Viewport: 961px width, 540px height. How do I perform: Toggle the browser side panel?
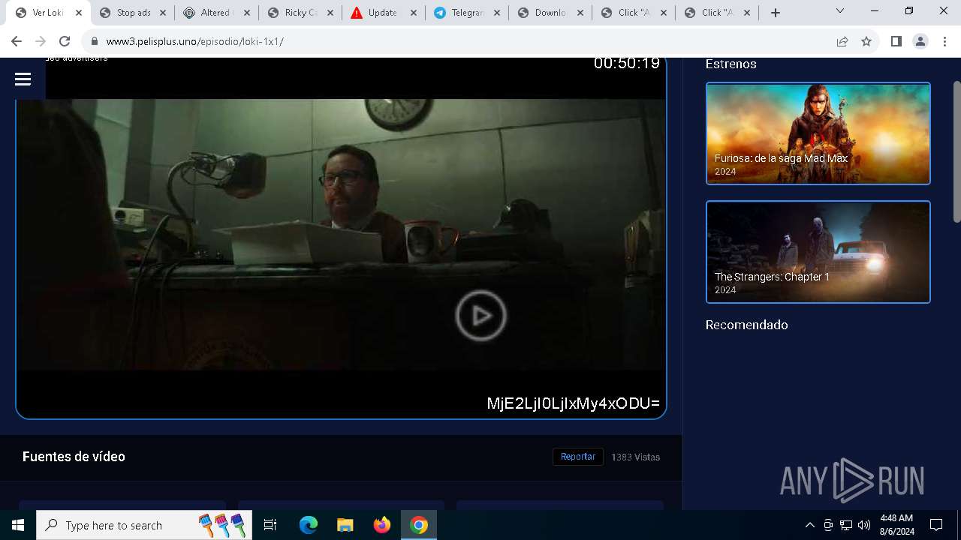pos(896,41)
